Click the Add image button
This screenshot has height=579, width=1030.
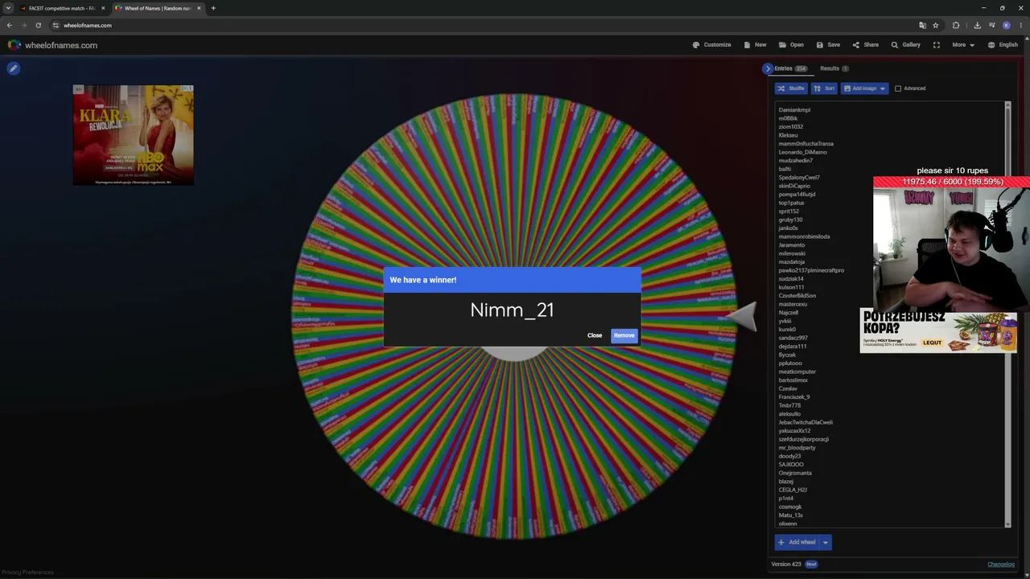coord(859,88)
